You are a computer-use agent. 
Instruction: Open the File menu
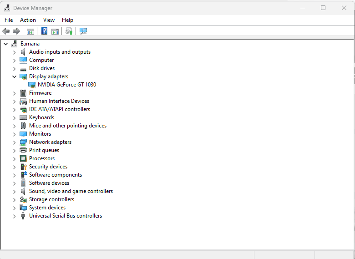pos(9,20)
